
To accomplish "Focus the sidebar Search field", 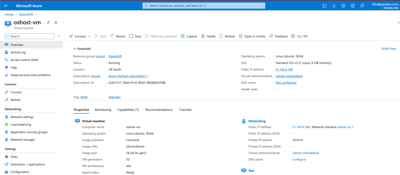I will [x=30, y=36].
